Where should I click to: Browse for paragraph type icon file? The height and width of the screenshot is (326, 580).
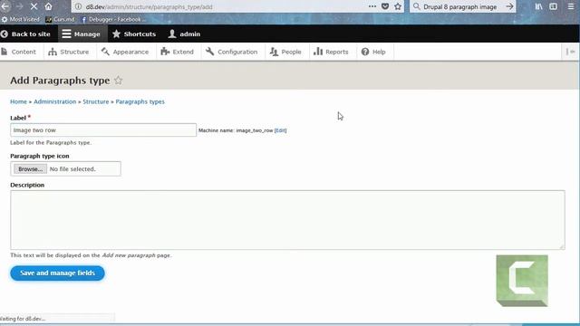pos(30,169)
